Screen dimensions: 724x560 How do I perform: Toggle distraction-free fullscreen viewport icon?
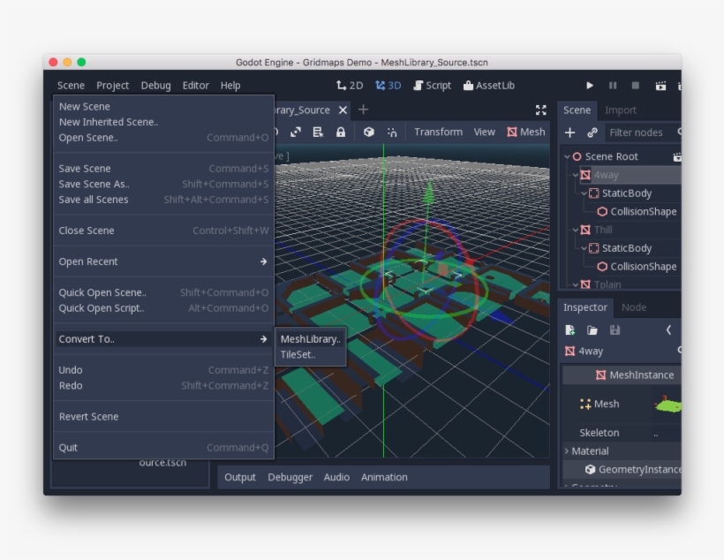540,110
